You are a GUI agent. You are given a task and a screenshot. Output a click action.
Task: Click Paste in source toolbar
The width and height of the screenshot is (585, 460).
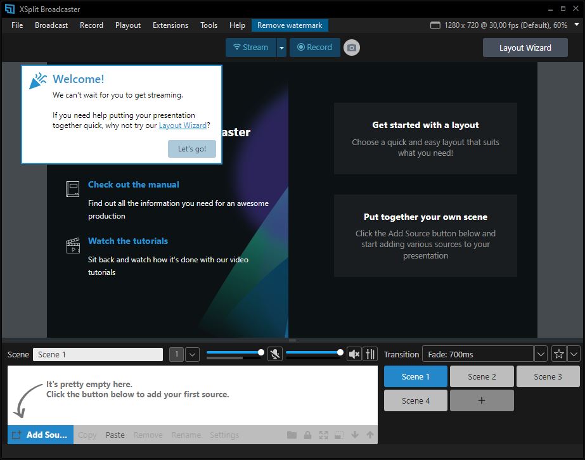pyautogui.click(x=115, y=435)
